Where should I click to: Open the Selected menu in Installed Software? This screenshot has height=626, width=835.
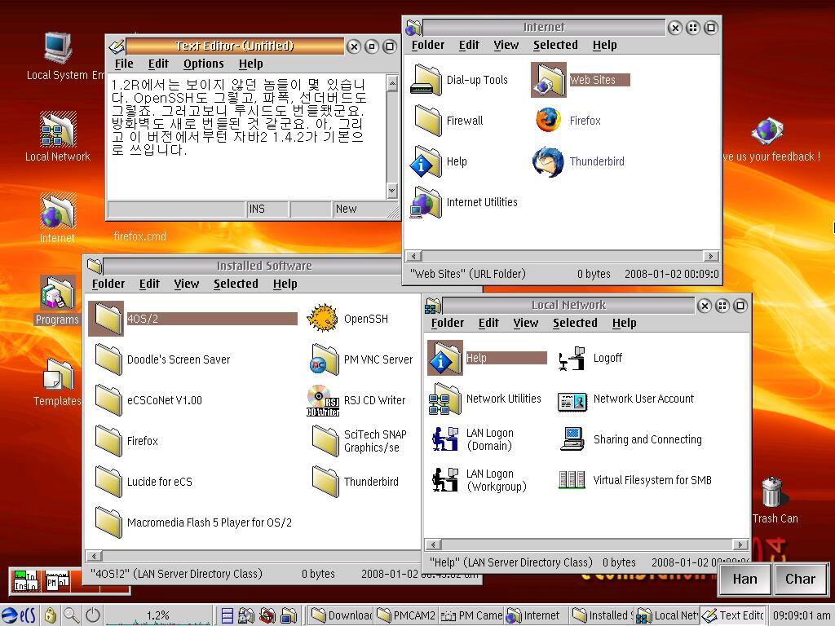(236, 284)
